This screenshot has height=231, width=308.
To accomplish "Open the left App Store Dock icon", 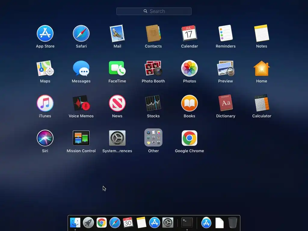I will pos(154,223).
